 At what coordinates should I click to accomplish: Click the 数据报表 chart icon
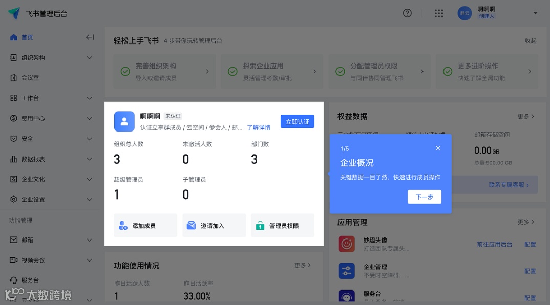pos(14,159)
